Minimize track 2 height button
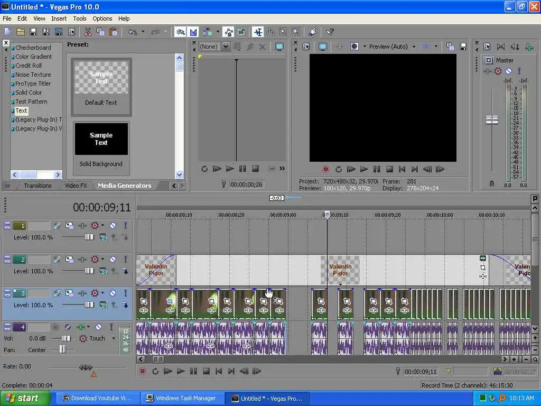 coord(7,259)
